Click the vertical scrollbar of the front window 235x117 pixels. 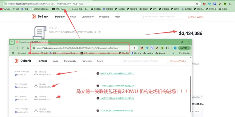coord(190,94)
